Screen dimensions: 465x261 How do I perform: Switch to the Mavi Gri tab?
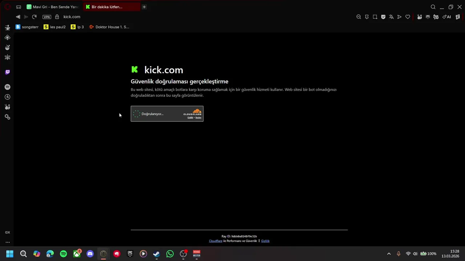tap(53, 7)
